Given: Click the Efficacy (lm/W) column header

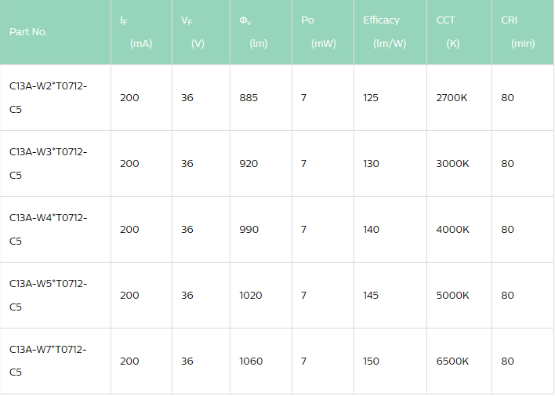Looking at the screenshot, I should tap(384, 32).
